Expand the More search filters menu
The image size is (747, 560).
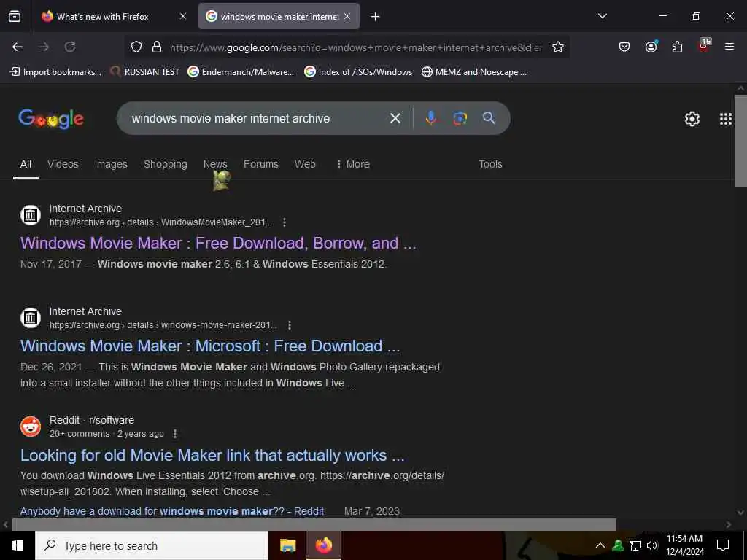click(353, 164)
